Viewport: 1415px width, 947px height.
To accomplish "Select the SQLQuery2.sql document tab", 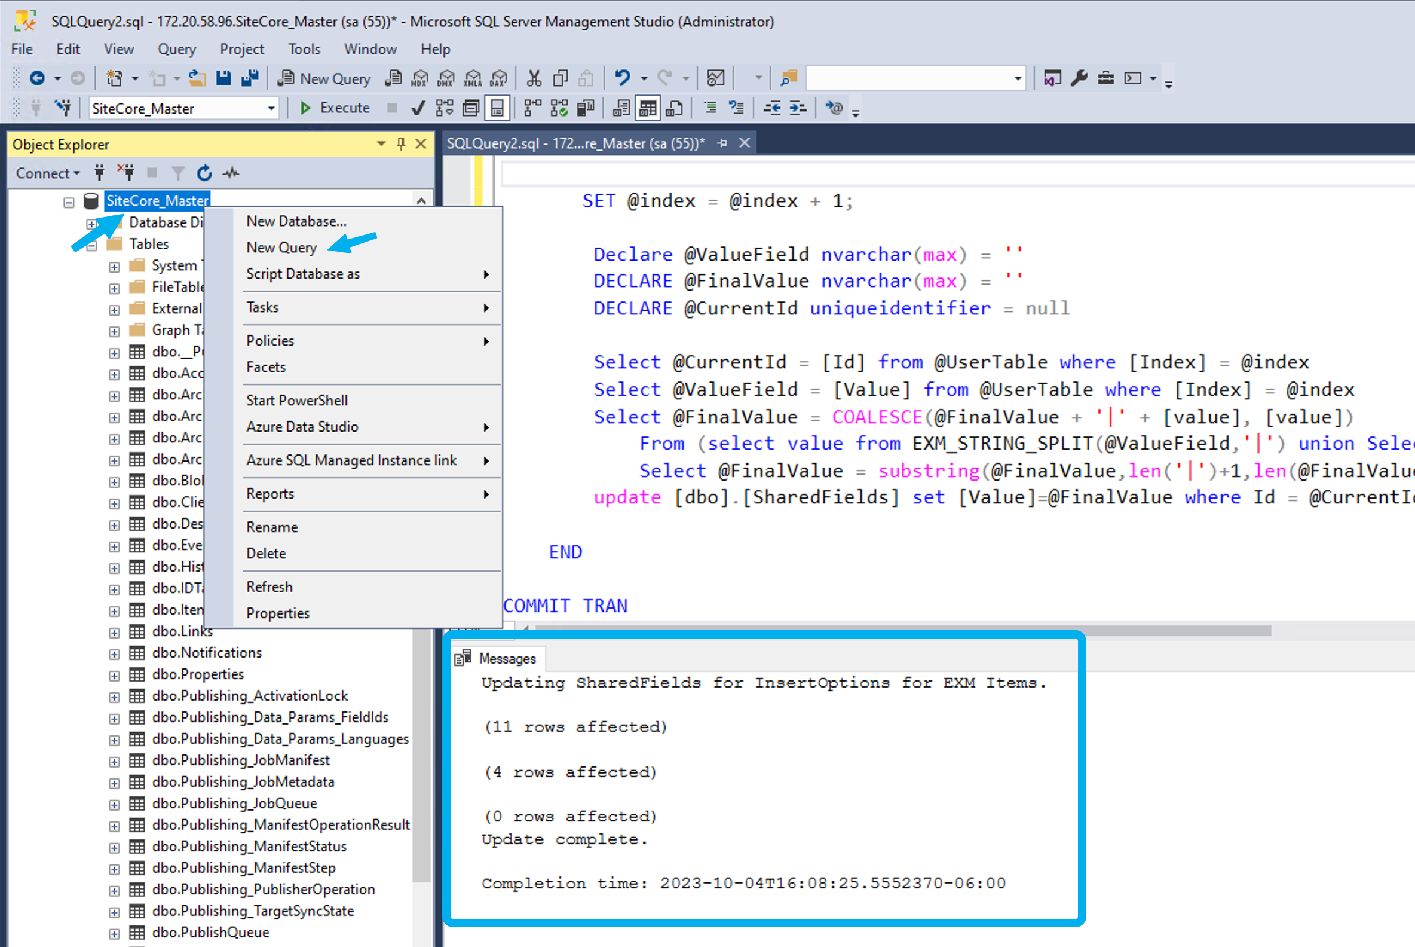I will coord(575,143).
